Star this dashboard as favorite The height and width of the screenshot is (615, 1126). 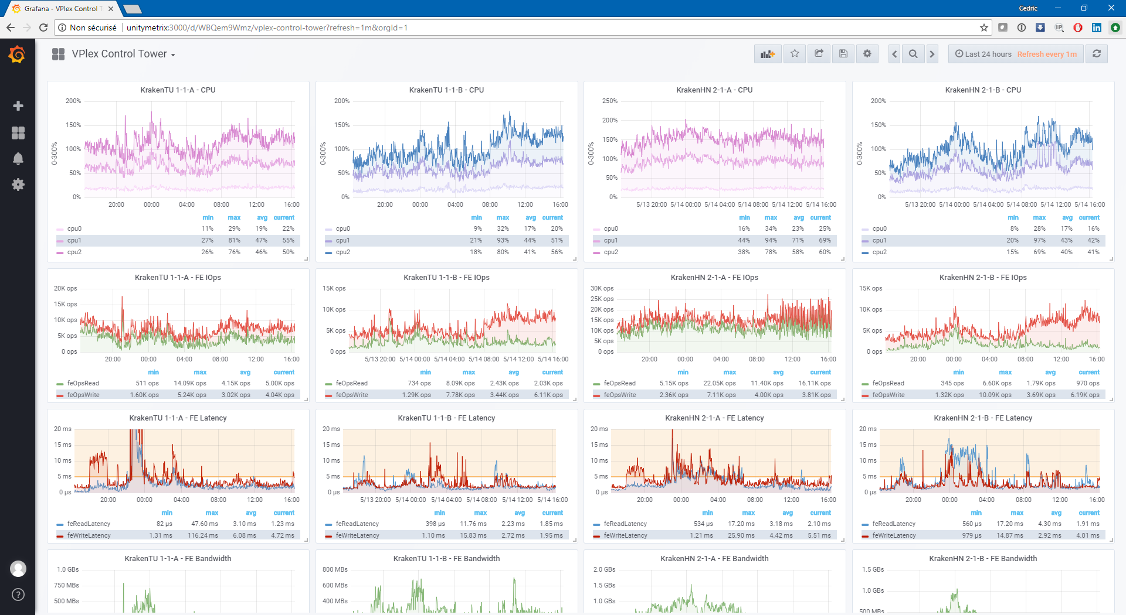pos(795,54)
